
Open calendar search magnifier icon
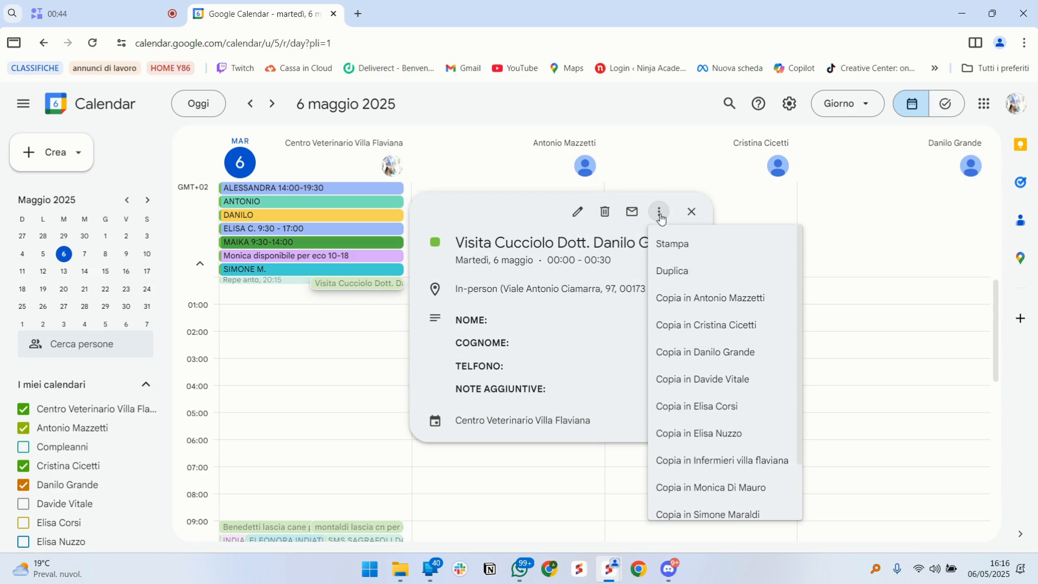[729, 104]
